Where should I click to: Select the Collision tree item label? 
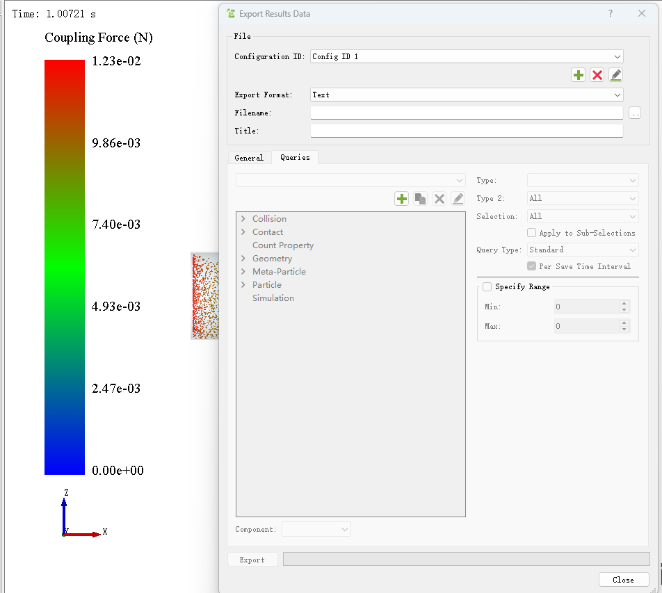click(x=269, y=218)
